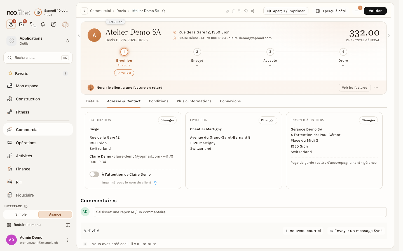Viewport: 403px width, 251px height.
Task: Click Aperçu / Imprimer button
Action: 286,11
